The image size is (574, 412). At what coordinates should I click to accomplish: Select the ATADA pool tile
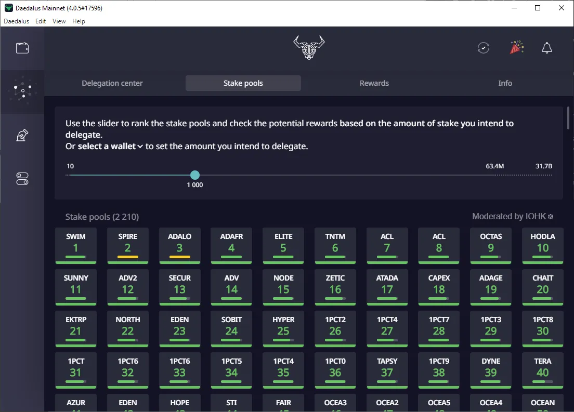pyautogui.click(x=387, y=287)
